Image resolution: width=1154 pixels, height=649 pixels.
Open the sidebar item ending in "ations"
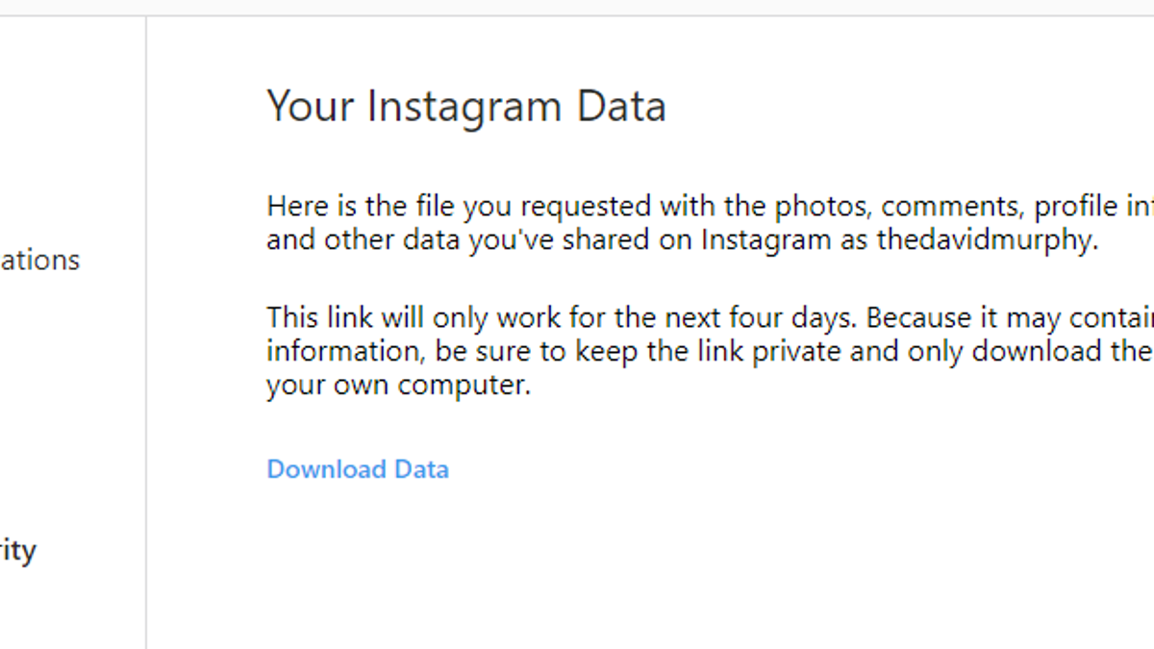pyautogui.click(x=39, y=261)
